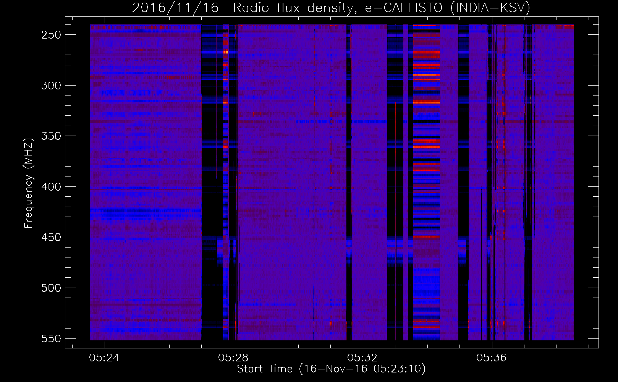The width and height of the screenshot is (618, 382).
Task: Click the 'Start Time (16-Nov-16 05:23:10)' label
Action: click(331, 369)
